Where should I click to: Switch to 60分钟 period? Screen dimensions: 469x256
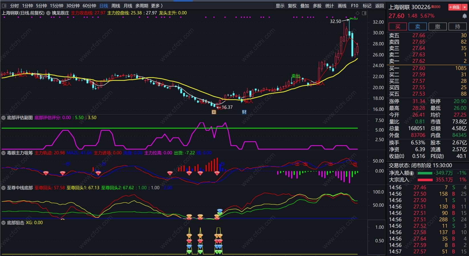[x=89, y=6]
